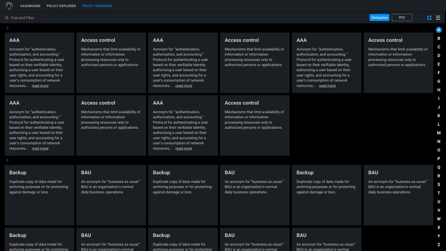Jump to letter B in alphabet index
The height and width of the screenshot is (251, 446).
point(439,38)
